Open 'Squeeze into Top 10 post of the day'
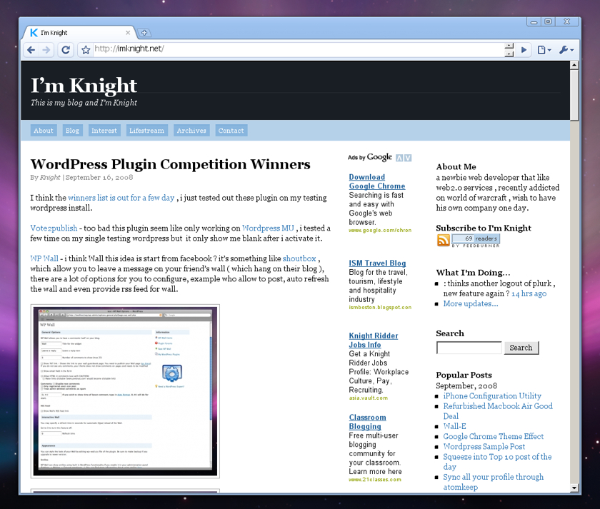600x509 pixels. [497, 462]
